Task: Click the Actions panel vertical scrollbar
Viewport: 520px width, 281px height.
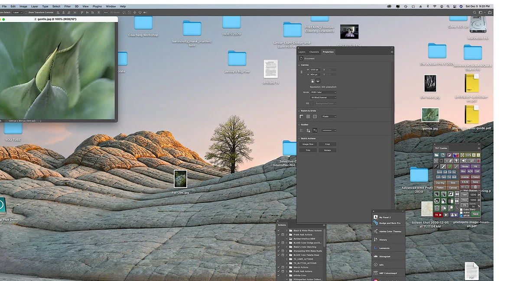Action: (x=325, y=238)
